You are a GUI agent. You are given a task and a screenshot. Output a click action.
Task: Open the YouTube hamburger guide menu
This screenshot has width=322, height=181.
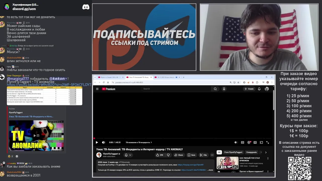coord(97,89)
